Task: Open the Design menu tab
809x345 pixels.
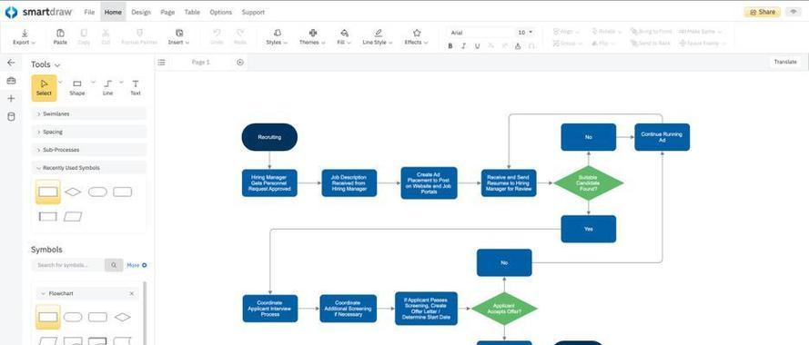Action: pos(141,12)
